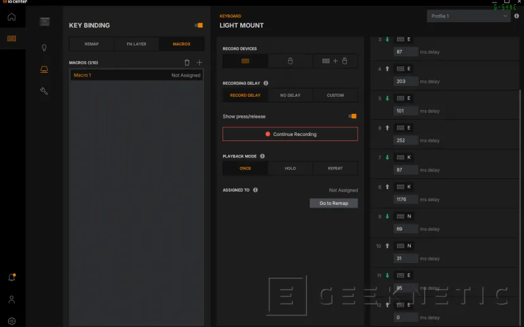Image resolution: width=524 pixels, height=327 pixels.
Task: Expand the Profile 1 dropdown
Action: click(468, 16)
